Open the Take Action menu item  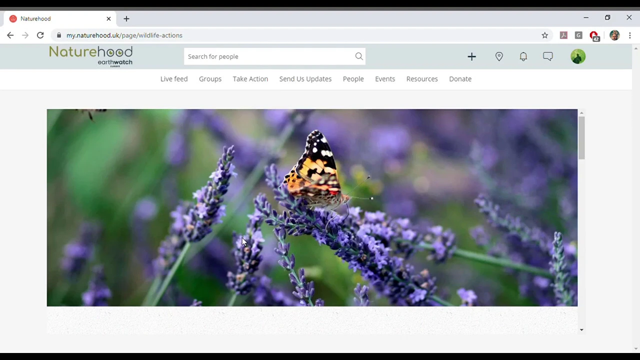click(250, 79)
